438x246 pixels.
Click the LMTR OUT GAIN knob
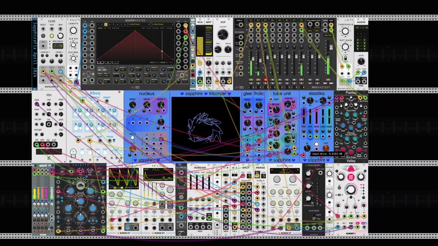pos(345,47)
